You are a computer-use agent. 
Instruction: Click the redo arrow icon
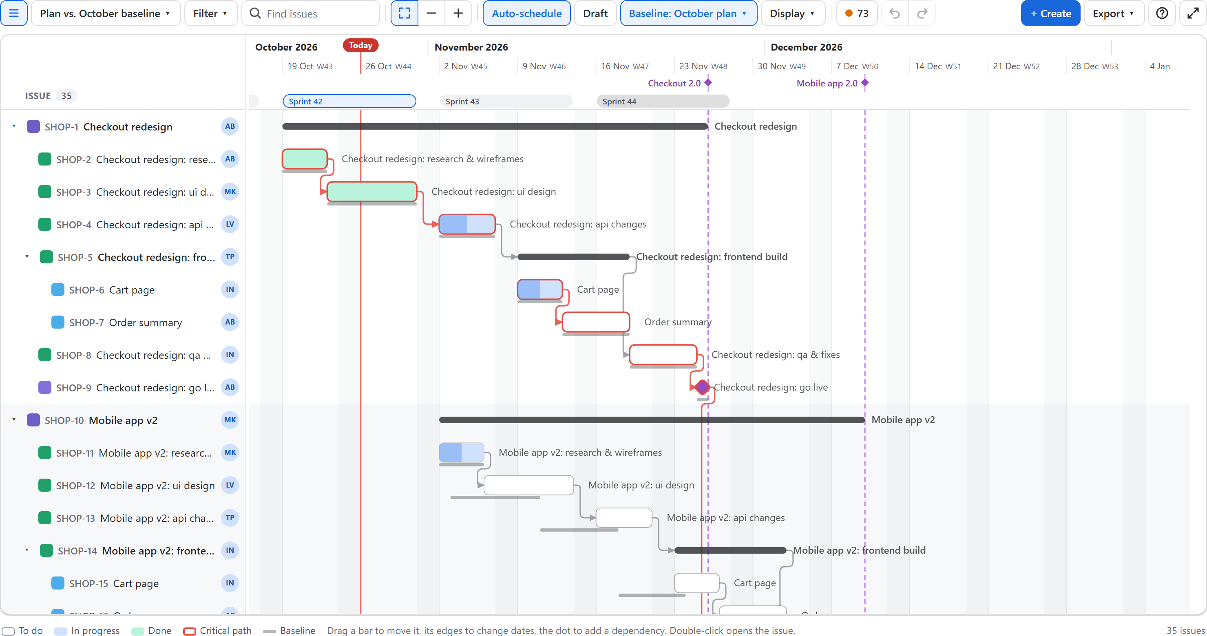coord(922,13)
